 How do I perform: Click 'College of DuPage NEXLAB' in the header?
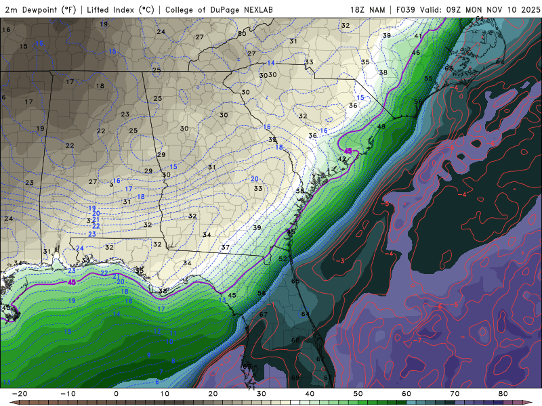point(219,9)
